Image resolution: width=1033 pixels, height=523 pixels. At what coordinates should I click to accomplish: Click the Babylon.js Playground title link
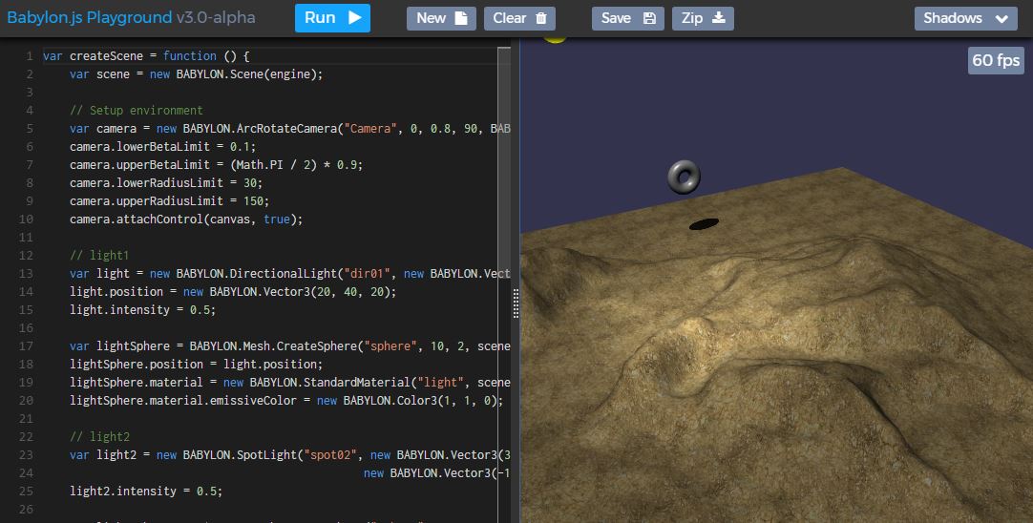click(x=90, y=17)
